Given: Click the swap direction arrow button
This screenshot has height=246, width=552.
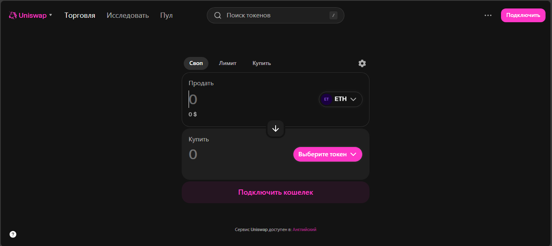Looking at the screenshot, I should 276,128.
